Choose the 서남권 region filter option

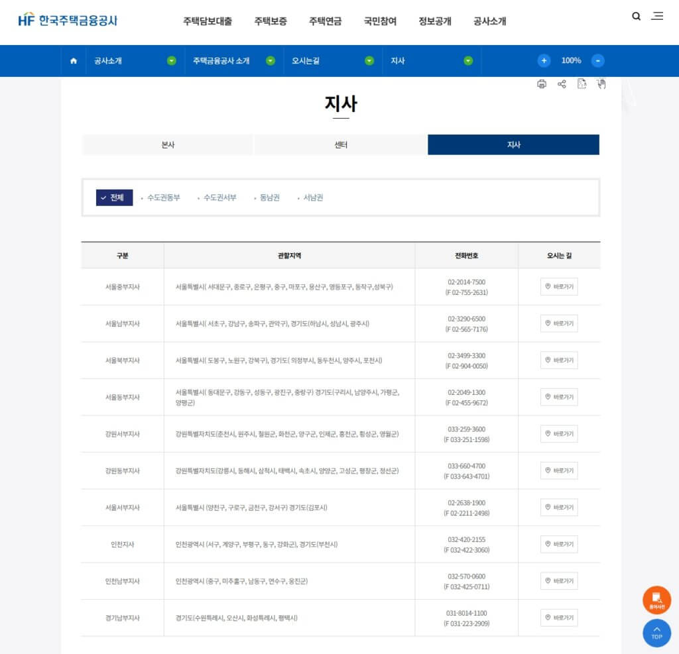311,197
